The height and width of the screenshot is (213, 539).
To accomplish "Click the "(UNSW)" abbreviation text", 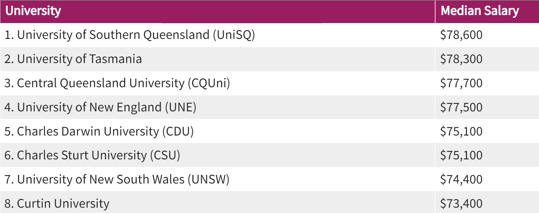I will 209,179.
